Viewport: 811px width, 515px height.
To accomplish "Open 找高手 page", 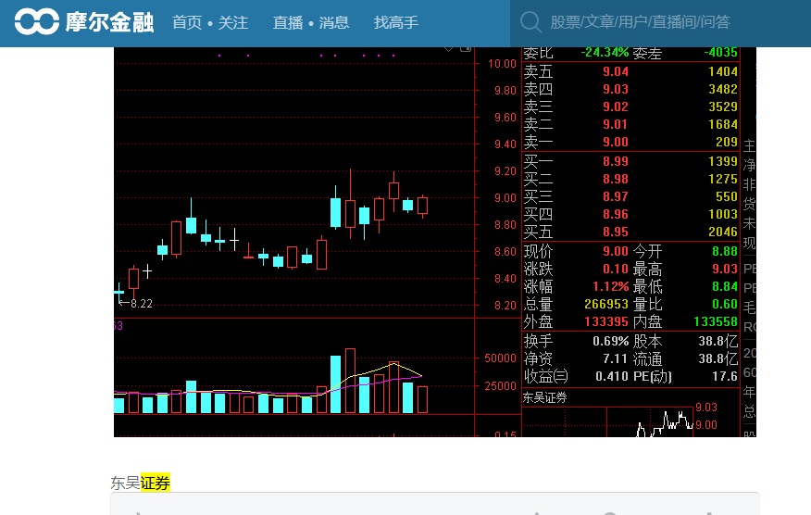I will coord(396,23).
